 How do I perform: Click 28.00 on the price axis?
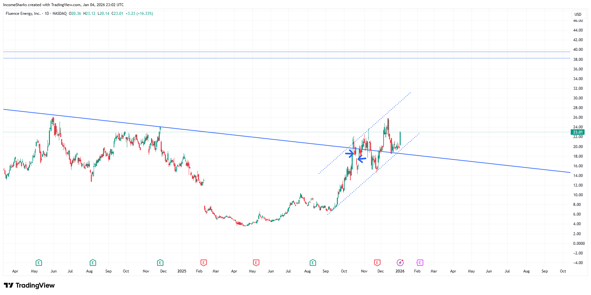point(578,108)
